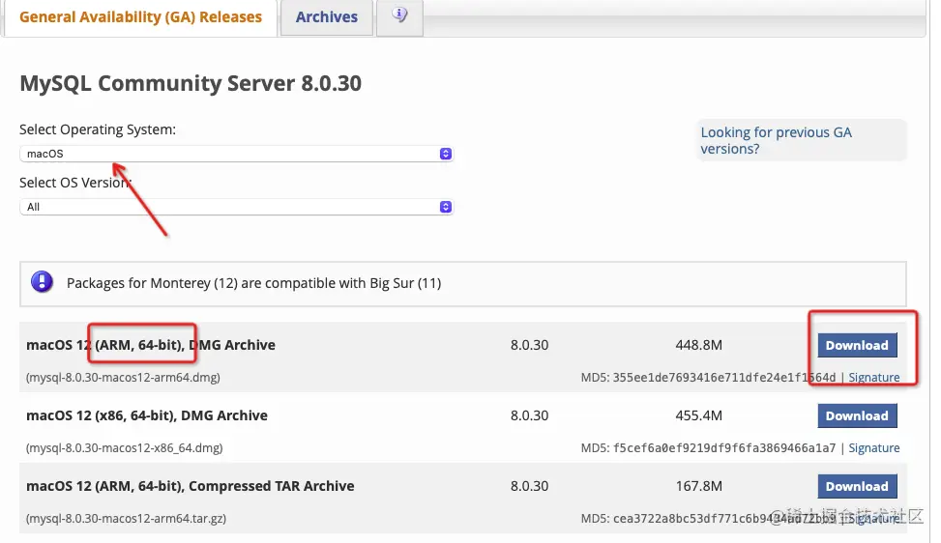Follow the Looking for previous GA versions link
The width and height of the screenshot is (941, 543).
click(x=776, y=140)
